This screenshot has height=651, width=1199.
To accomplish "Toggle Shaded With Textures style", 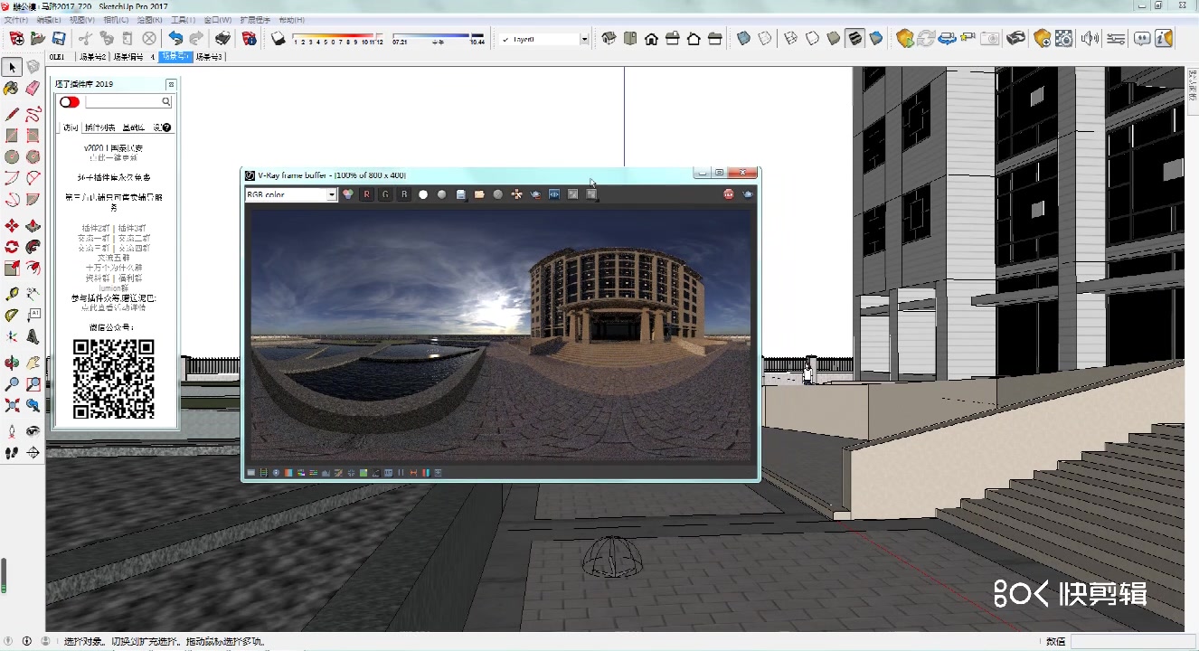I will [854, 39].
